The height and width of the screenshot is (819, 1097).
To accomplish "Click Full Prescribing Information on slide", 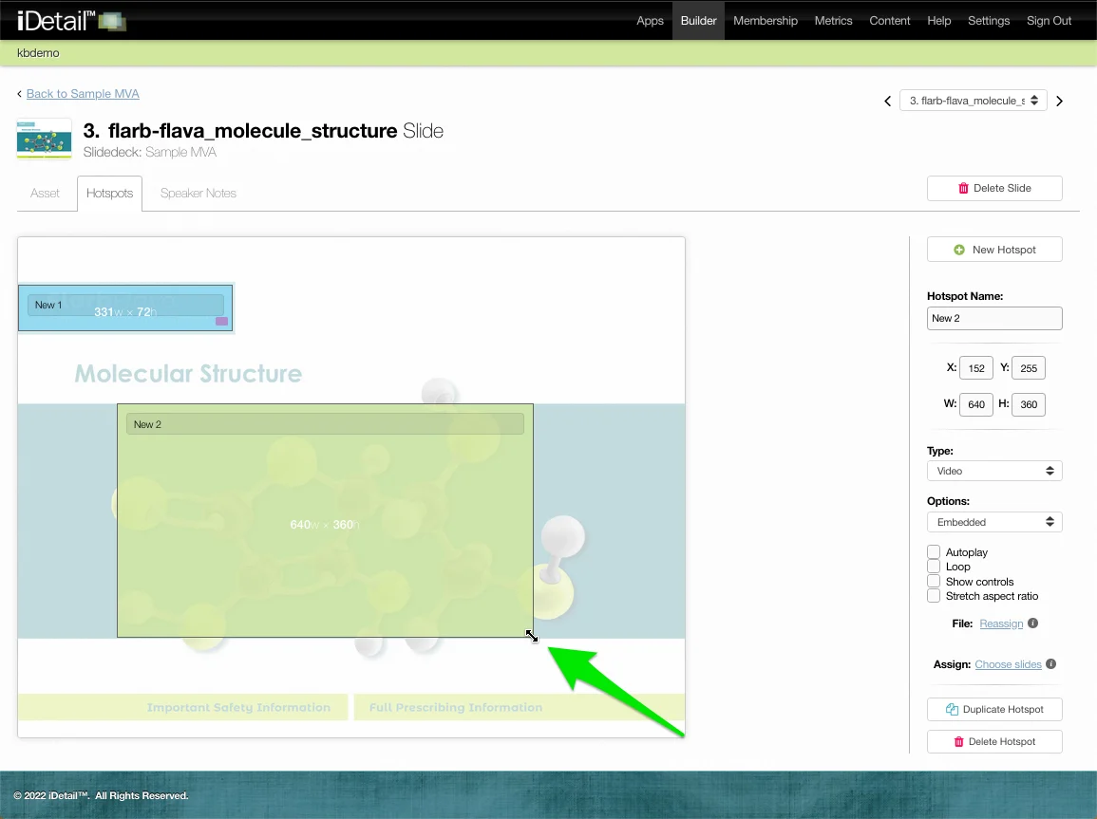I will point(456,707).
